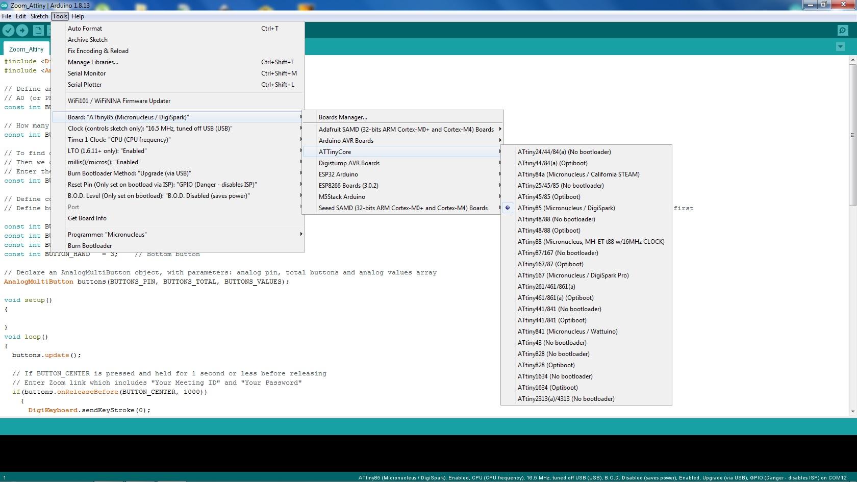Expand ESP32 Arduino submenu

403,174
